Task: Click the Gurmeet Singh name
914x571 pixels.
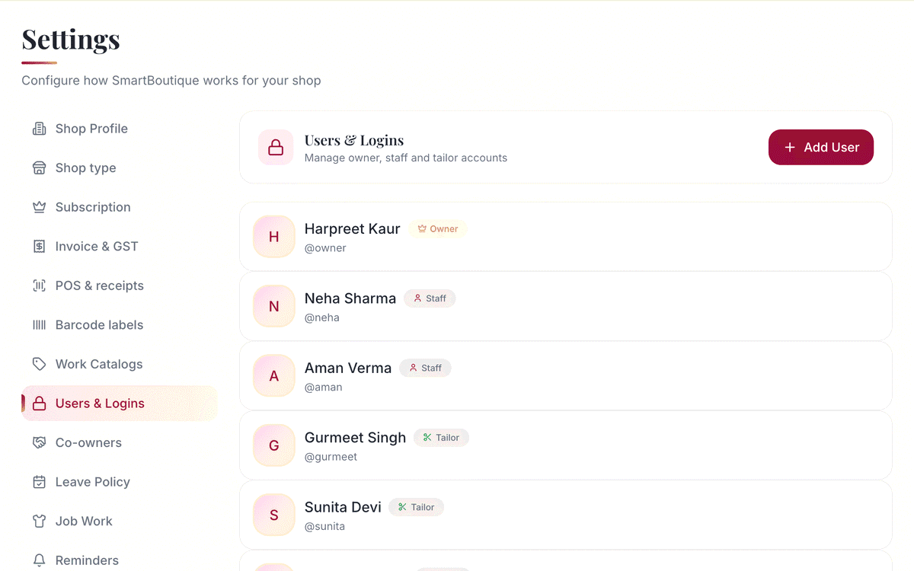Action: [x=355, y=438]
